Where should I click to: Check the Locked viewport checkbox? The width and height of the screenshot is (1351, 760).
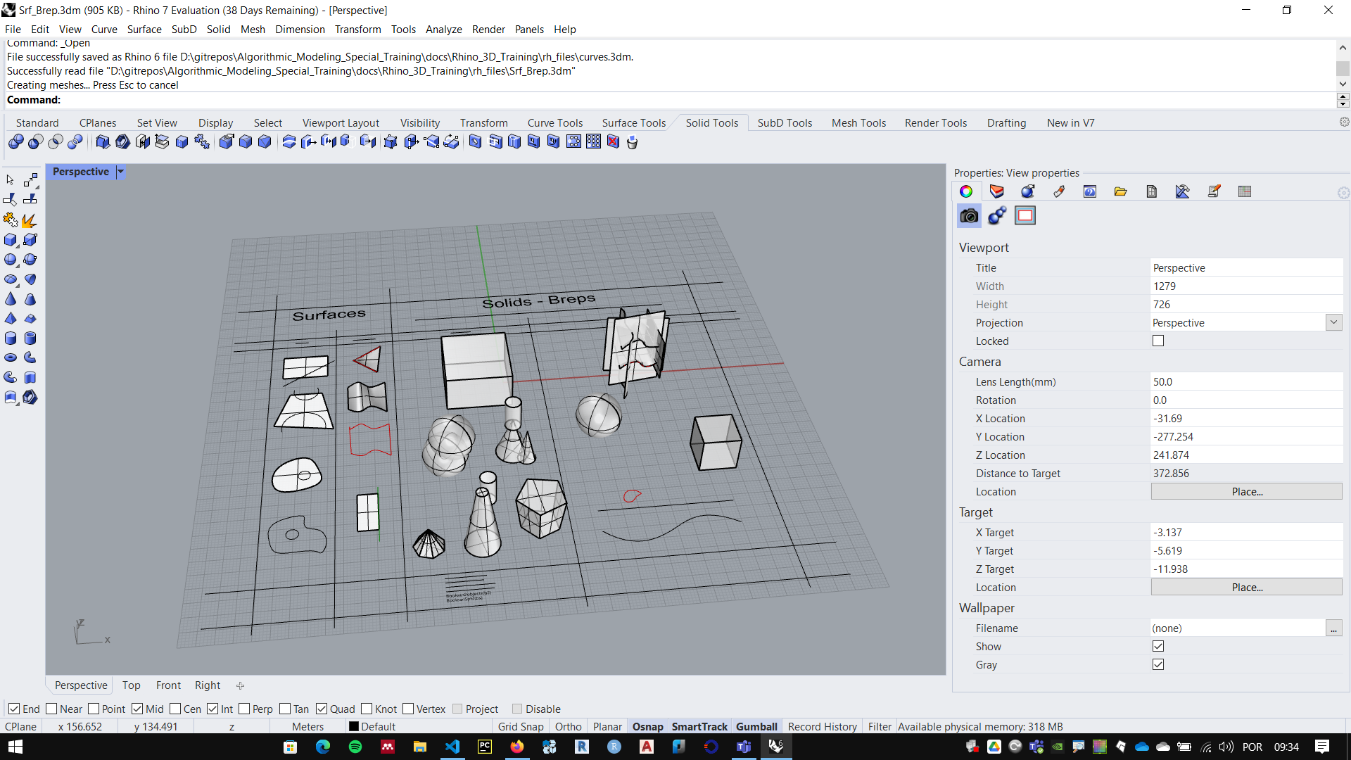pyautogui.click(x=1158, y=341)
